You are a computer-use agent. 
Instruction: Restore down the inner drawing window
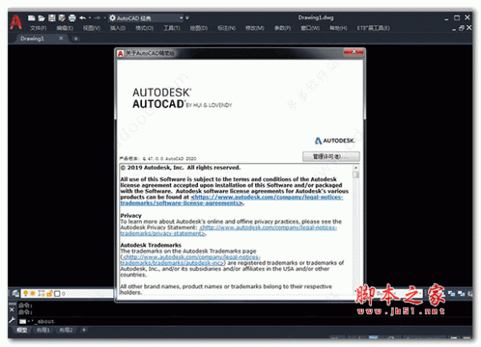[462, 28]
